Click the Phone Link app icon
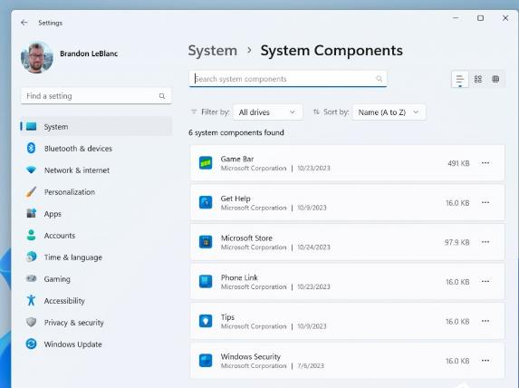Image resolution: width=519 pixels, height=388 pixels. pos(206,281)
